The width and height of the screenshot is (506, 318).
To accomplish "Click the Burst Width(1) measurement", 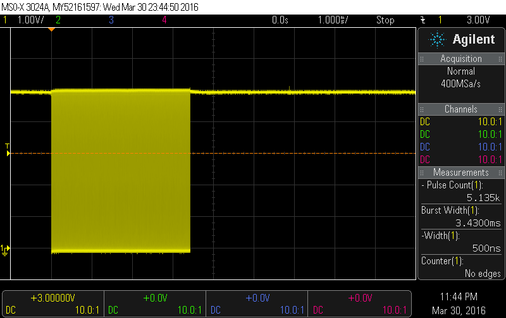I will 461,217.
